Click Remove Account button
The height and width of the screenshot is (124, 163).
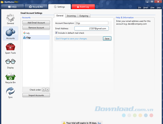point(36,28)
